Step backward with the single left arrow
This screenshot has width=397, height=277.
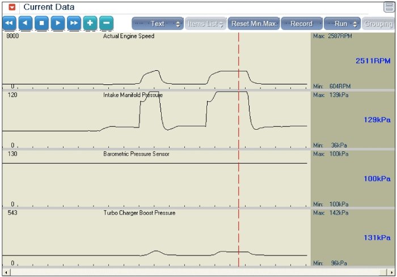(x=26, y=23)
